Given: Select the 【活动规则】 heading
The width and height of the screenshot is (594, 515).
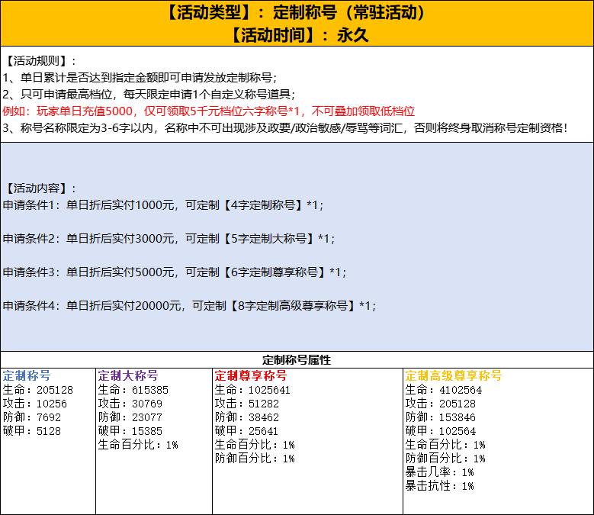Looking at the screenshot, I should pos(40,61).
